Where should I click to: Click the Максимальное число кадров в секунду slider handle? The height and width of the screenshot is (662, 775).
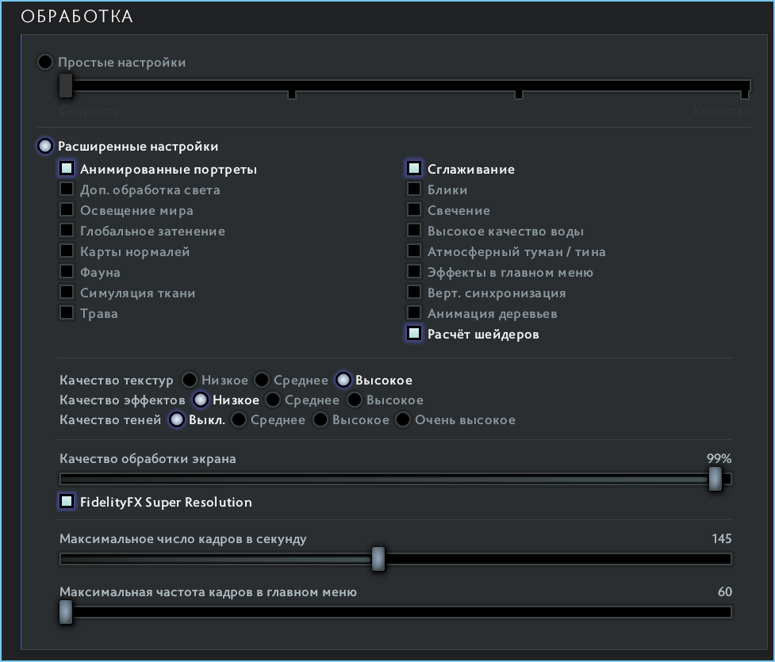coord(378,559)
